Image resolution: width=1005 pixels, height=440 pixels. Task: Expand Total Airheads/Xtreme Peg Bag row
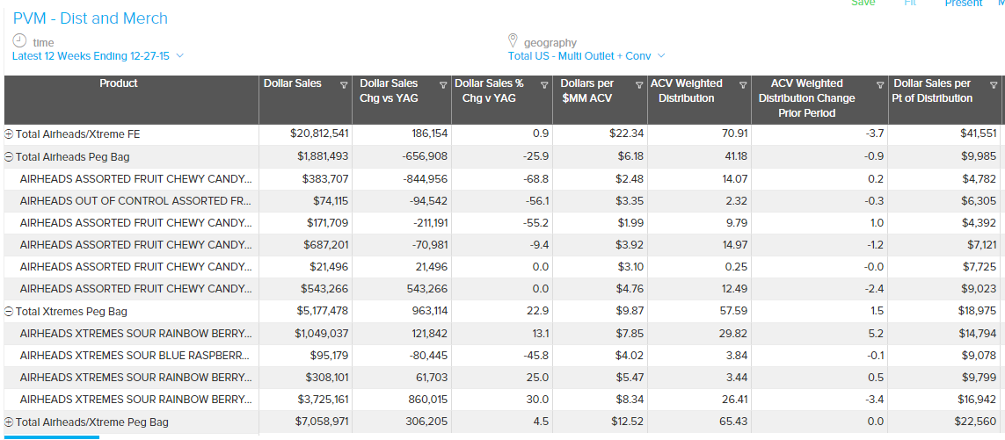click(10, 422)
